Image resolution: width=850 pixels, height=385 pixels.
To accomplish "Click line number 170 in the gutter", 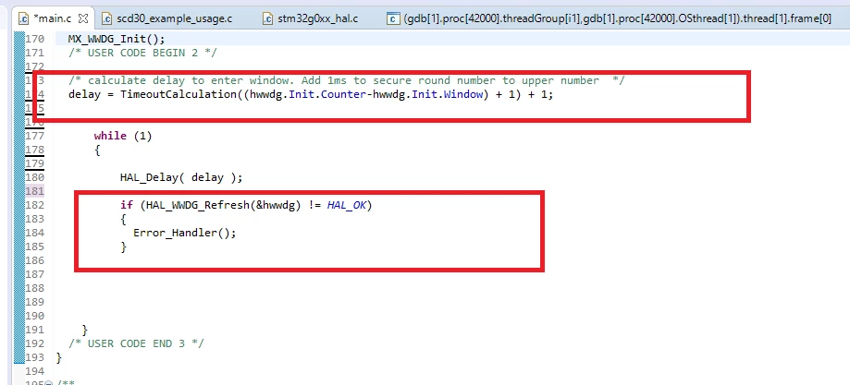I will click(x=35, y=39).
